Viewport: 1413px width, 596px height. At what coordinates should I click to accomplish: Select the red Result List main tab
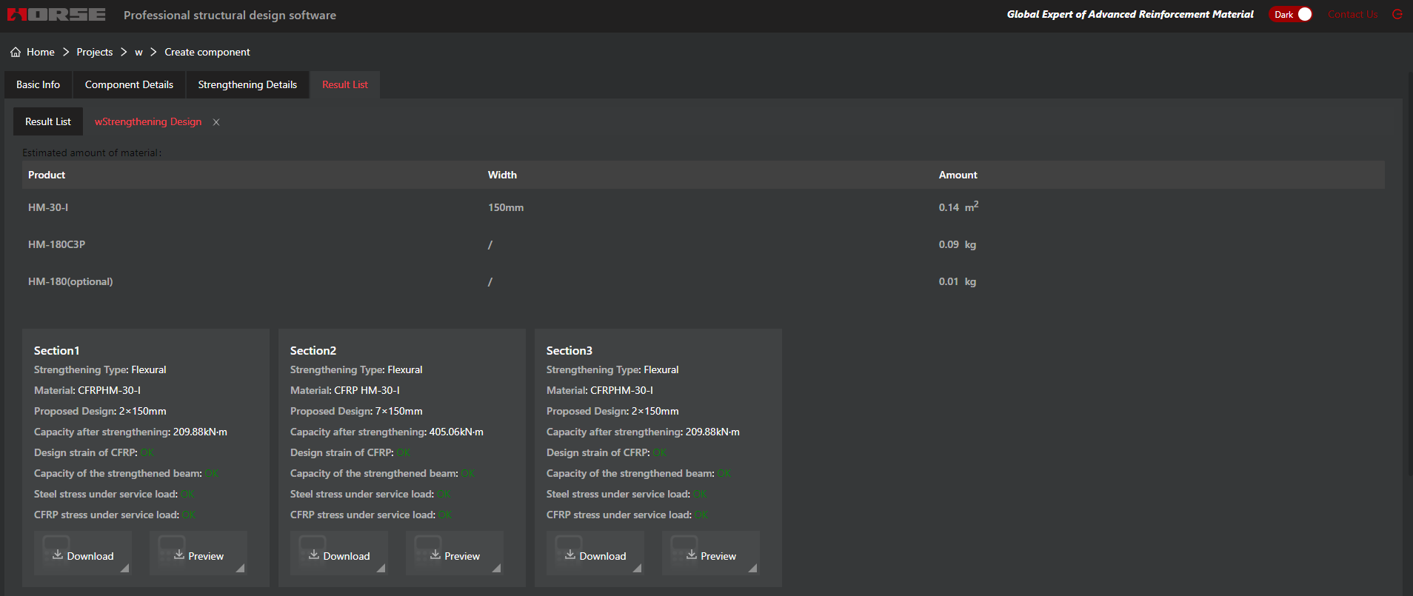click(345, 84)
